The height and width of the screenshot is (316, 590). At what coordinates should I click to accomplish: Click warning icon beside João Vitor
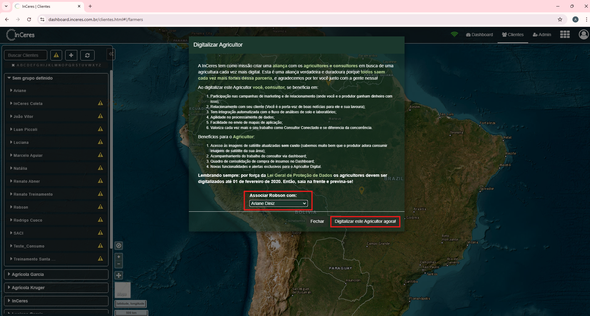100,116
